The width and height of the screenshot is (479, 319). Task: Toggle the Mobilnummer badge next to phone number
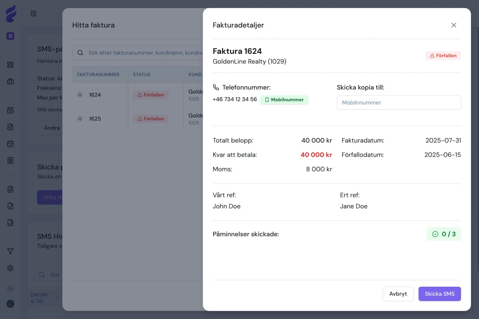click(284, 100)
